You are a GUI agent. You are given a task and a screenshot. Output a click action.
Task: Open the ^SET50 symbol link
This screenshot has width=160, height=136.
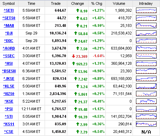pyautogui.click(x=9, y=18)
